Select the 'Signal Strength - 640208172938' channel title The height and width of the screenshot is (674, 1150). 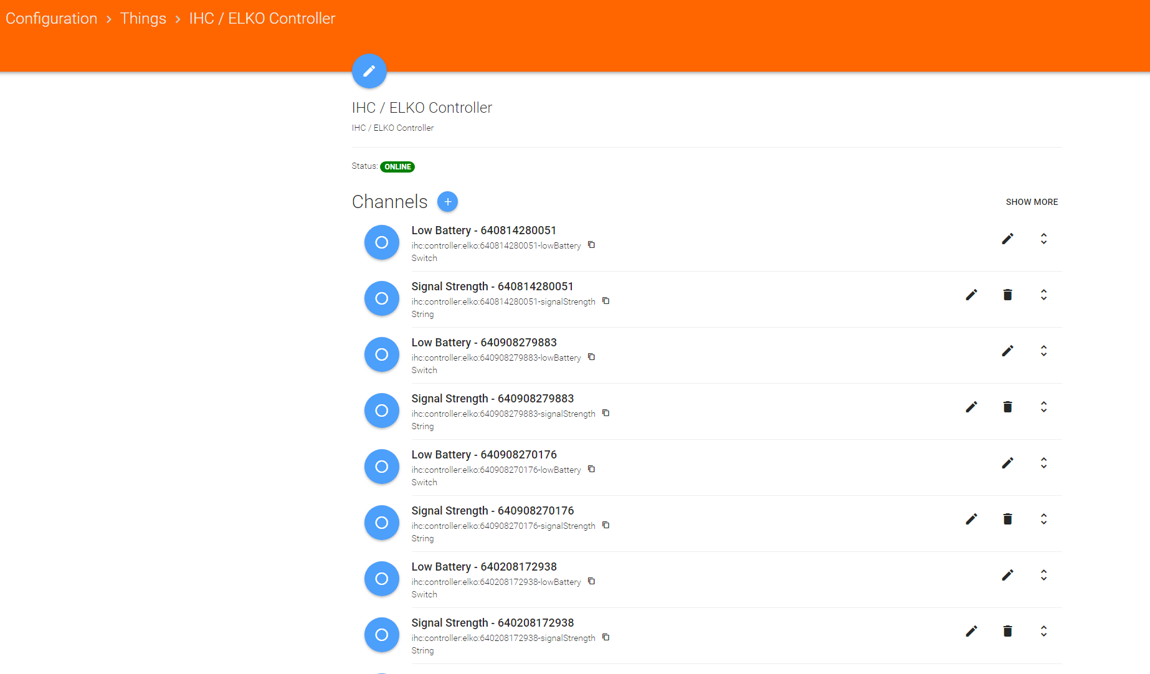click(x=493, y=623)
